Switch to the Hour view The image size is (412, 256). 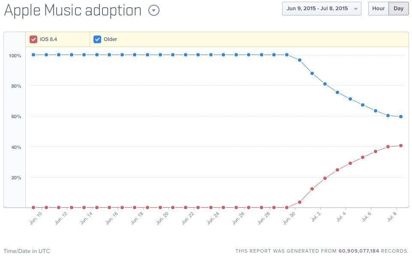(378, 9)
